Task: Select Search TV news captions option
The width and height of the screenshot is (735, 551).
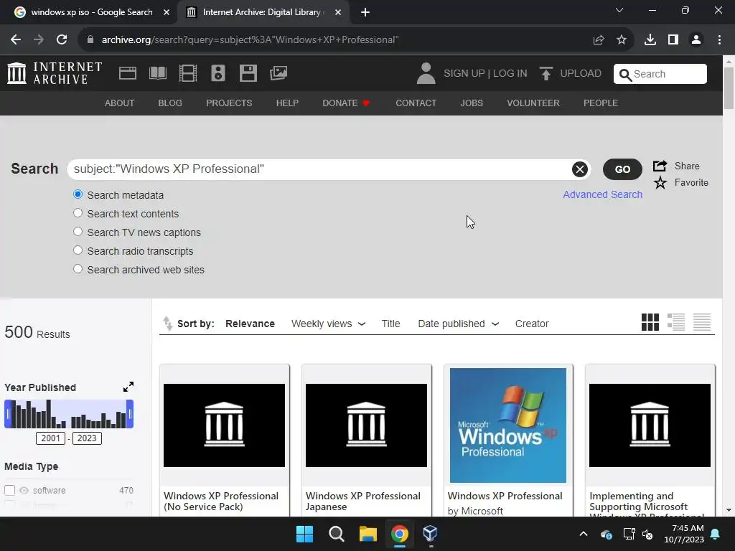Action: [78, 232]
